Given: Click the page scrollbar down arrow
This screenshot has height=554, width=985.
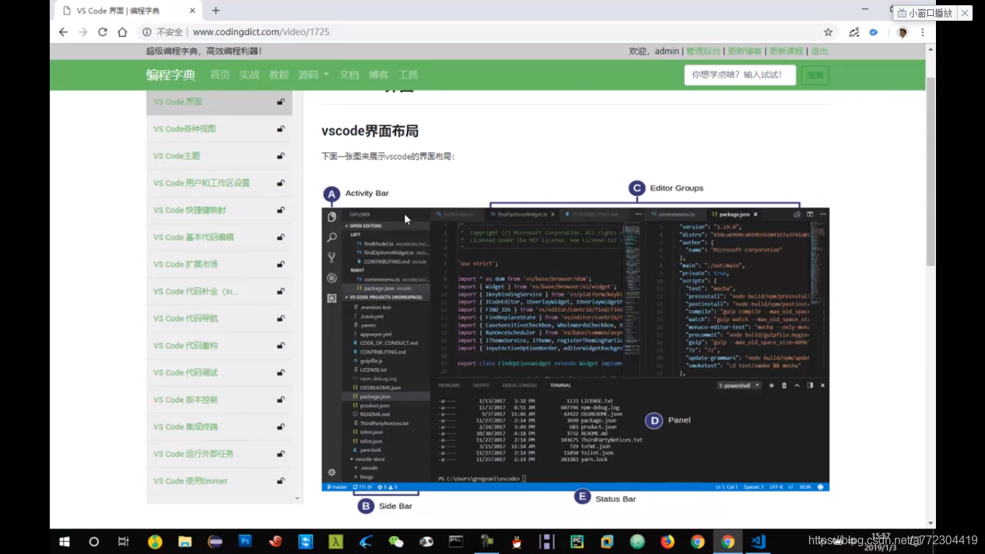Looking at the screenshot, I should [930, 523].
